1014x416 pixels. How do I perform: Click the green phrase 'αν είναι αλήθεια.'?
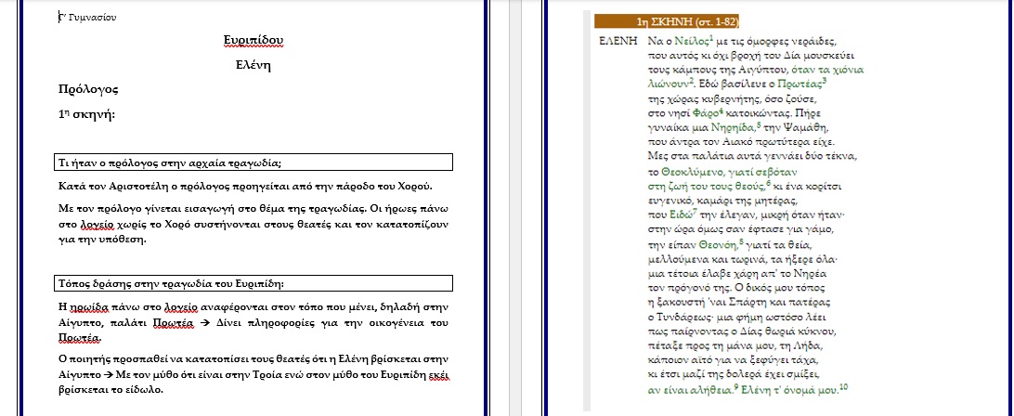point(693,389)
